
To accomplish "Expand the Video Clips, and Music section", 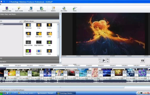I will (29, 14).
